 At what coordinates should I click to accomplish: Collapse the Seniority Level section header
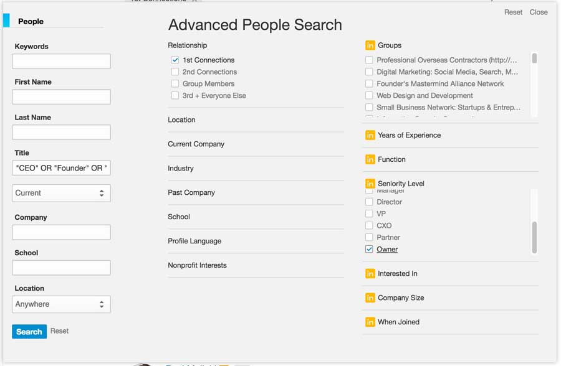401,184
